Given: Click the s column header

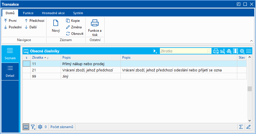Looking at the screenshot, I should point(26,58).
